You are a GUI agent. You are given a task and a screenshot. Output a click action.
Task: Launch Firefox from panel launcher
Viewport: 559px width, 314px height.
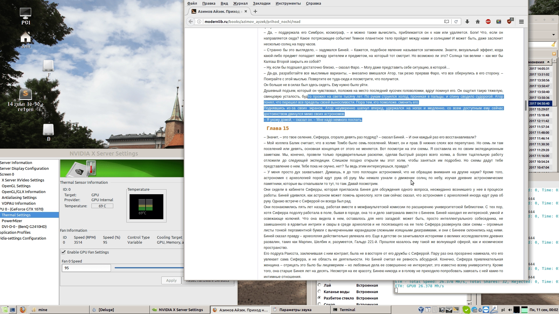pyautogui.click(x=23, y=310)
